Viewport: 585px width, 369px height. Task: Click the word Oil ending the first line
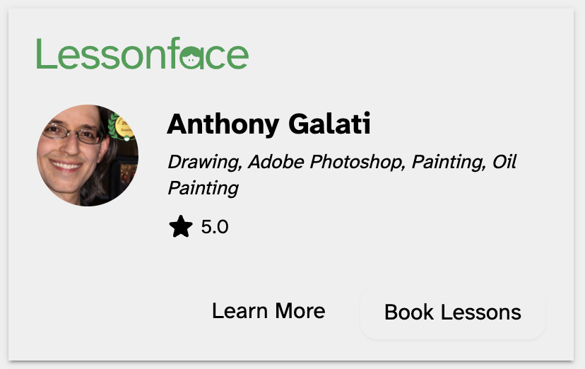point(504,163)
